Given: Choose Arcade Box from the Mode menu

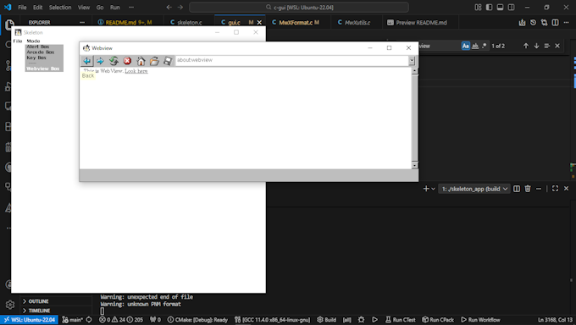Looking at the screenshot, I should tap(41, 52).
